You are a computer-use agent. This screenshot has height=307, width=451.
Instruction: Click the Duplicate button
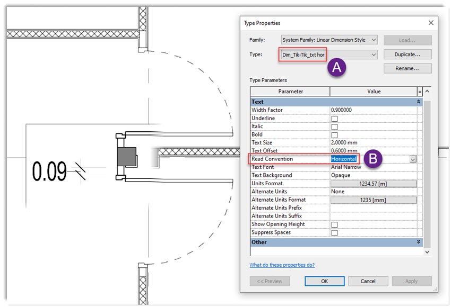tap(407, 55)
